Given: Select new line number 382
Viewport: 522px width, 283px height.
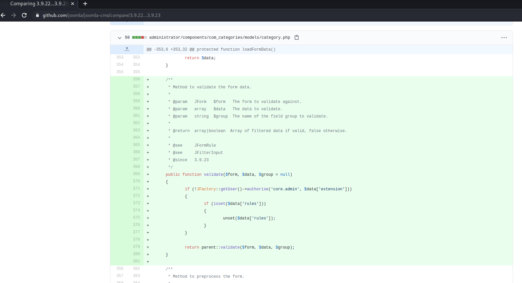Looking at the screenshot, I should pyautogui.click(x=136, y=268).
